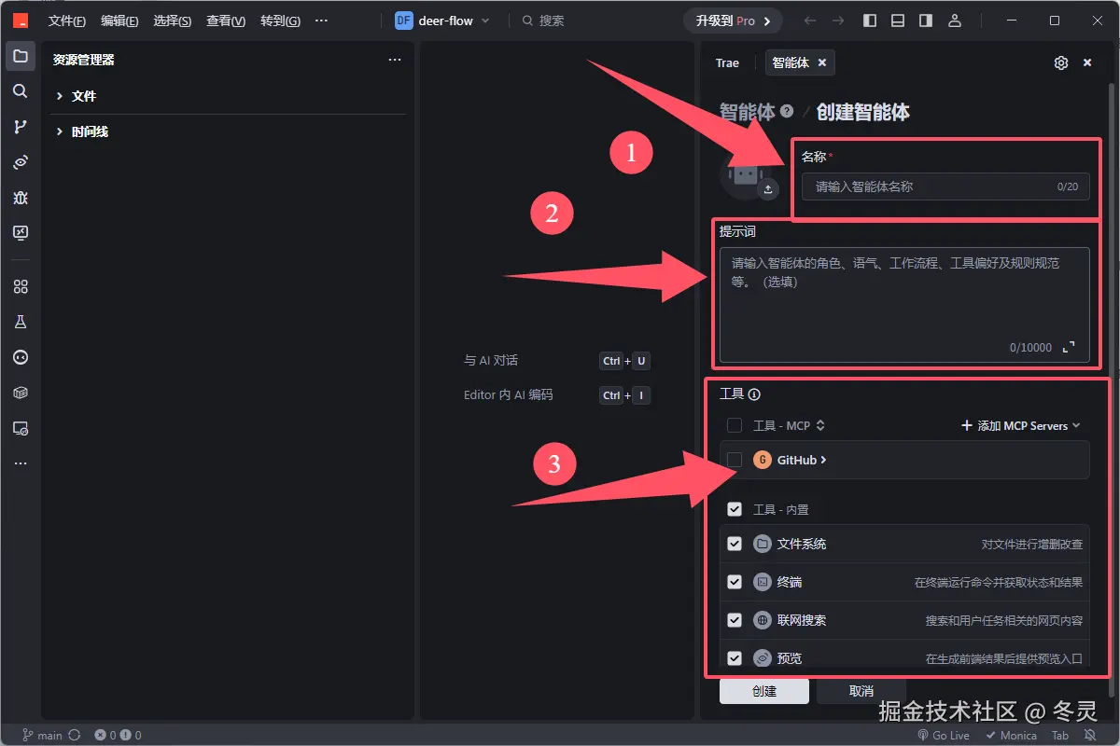Click the account icon in the title bar
1120x746 pixels.
955,20
